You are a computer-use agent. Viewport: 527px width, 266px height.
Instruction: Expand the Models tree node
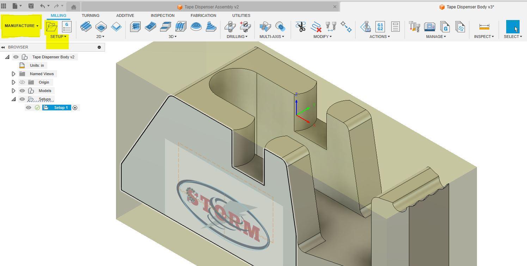(x=13, y=91)
